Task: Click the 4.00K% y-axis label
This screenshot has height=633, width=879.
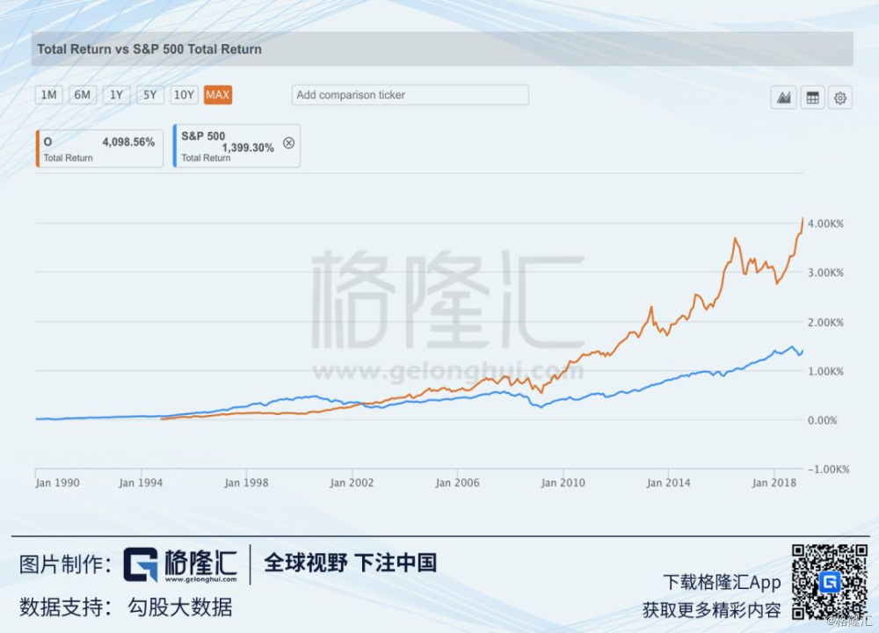Action: pos(825,224)
